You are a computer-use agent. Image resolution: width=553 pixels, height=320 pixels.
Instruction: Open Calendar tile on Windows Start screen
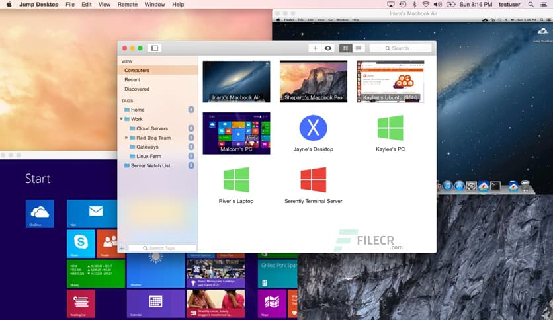[x=155, y=303]
